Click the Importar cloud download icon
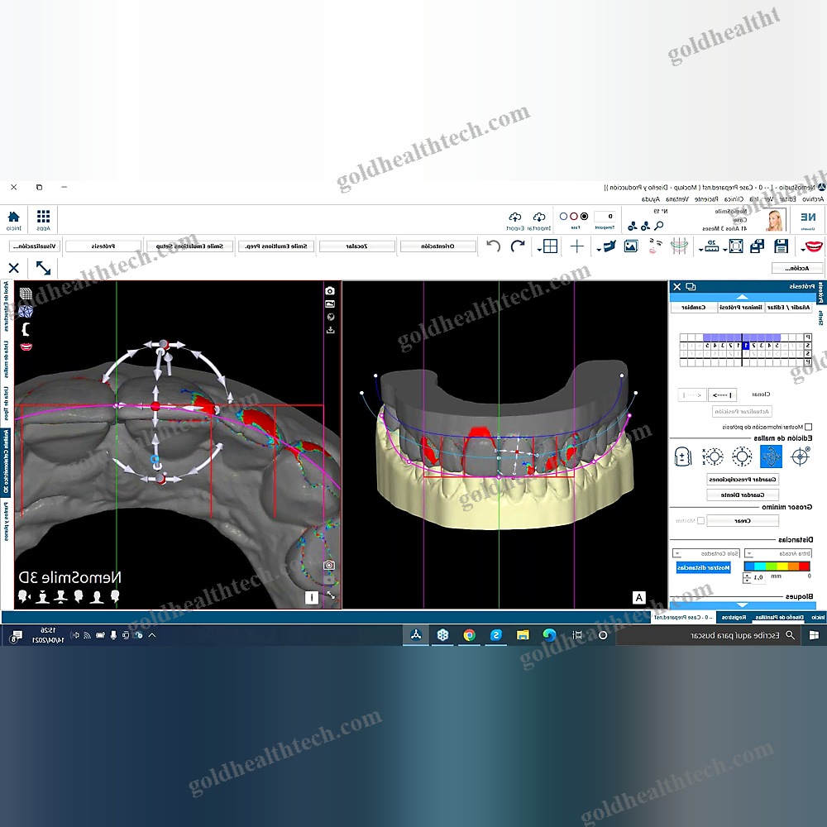Image resolution: width=827 pixels, height=827 pixels. (x=539, y=218)
